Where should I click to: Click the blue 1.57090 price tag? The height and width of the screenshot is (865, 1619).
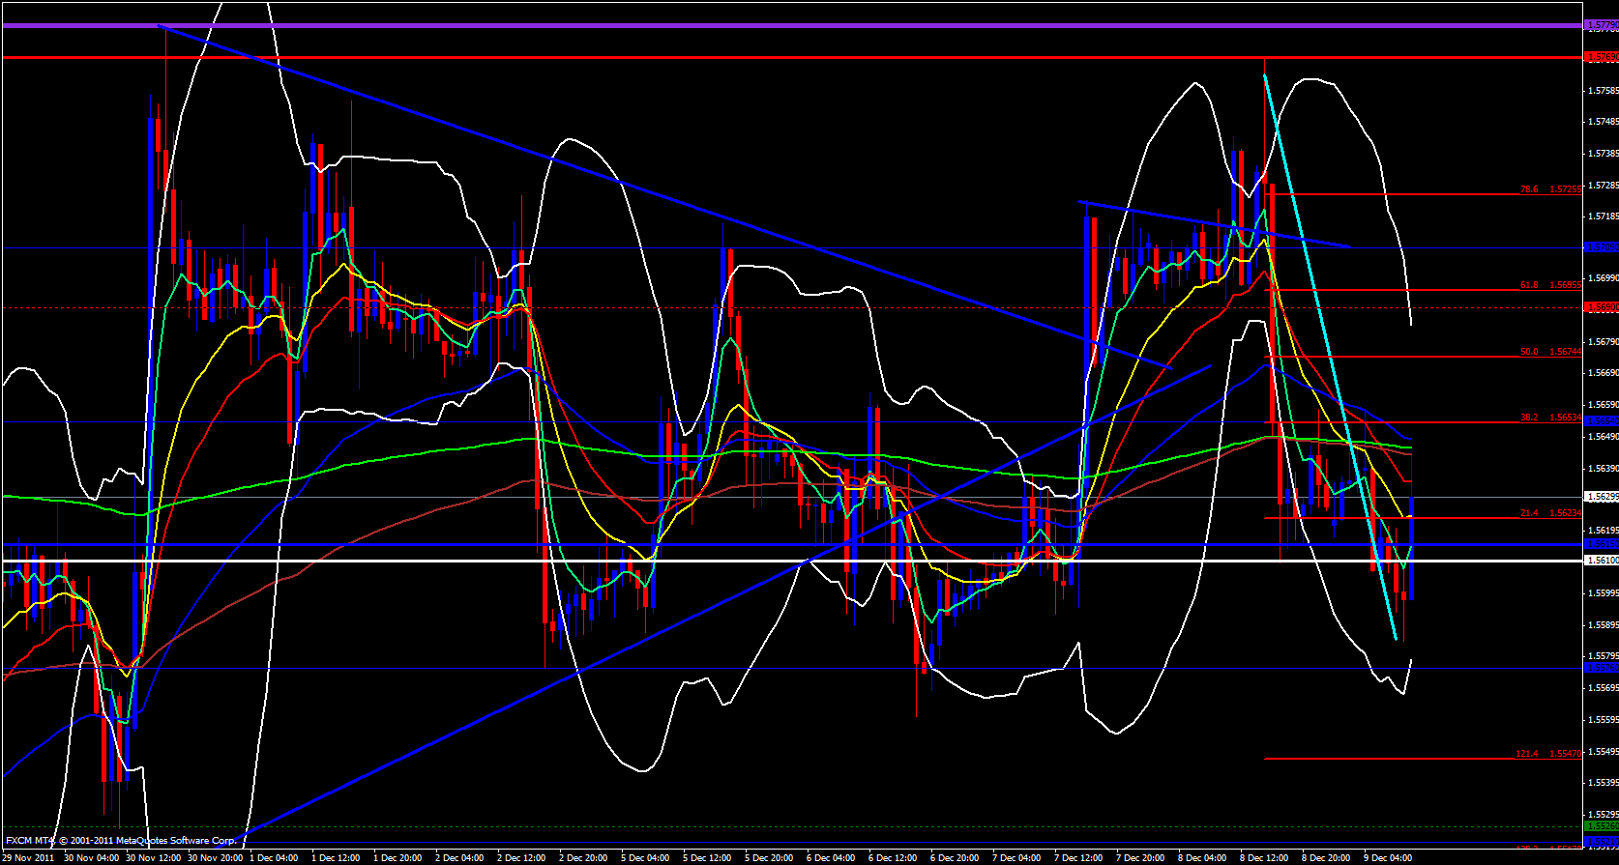click(x=1601, y=247)
